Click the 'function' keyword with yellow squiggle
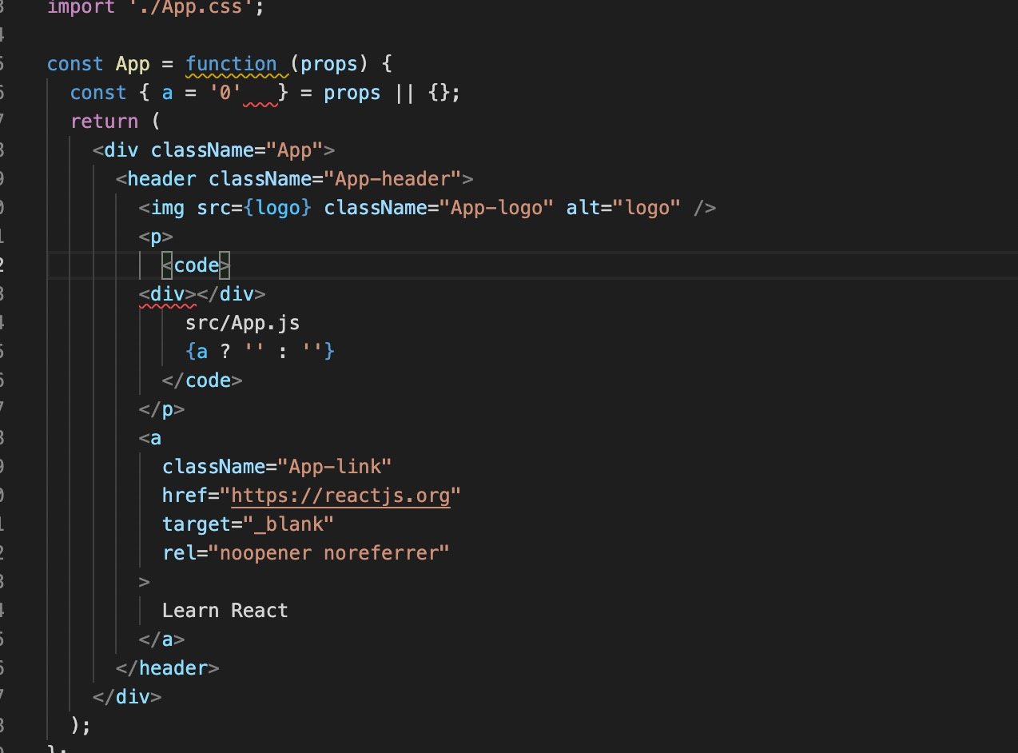1018x753 pixels. 232,64
